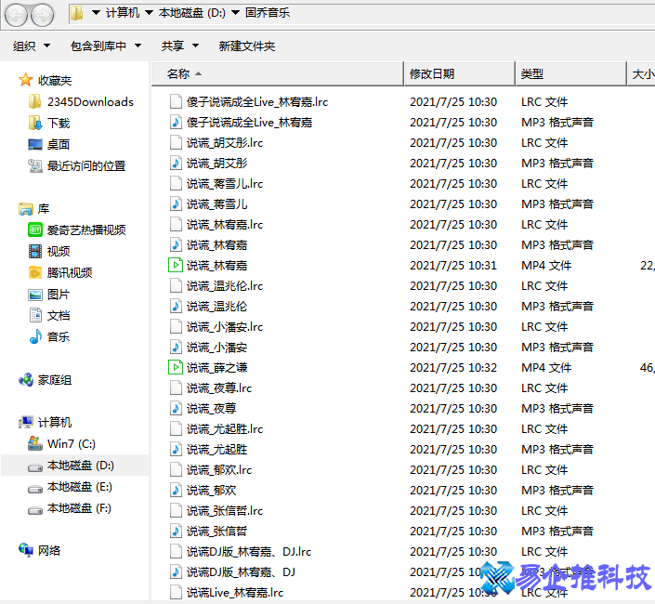Sort by 修改日期 column header
This screenshot has height=604, width=655.
coord(460,74)
